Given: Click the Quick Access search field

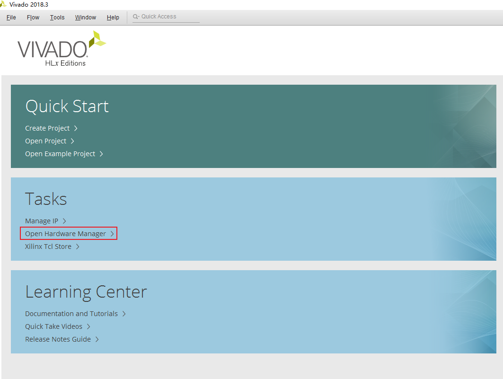Looking at the screenshot, I should 166,17.
